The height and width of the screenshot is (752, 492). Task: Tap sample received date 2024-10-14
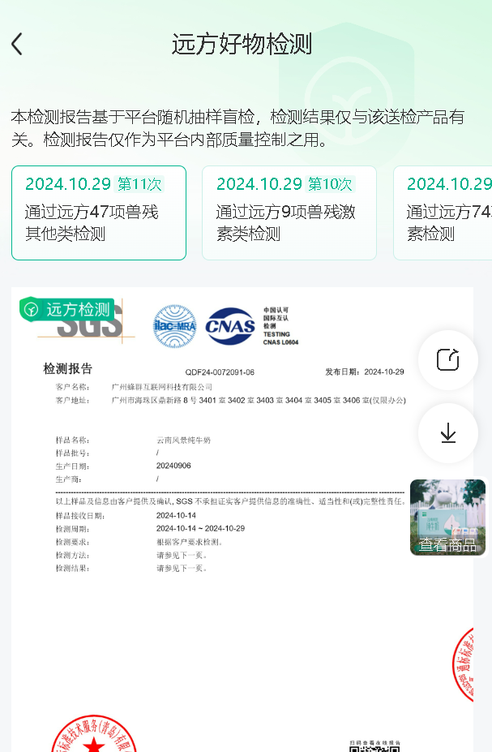pos(176,516)
